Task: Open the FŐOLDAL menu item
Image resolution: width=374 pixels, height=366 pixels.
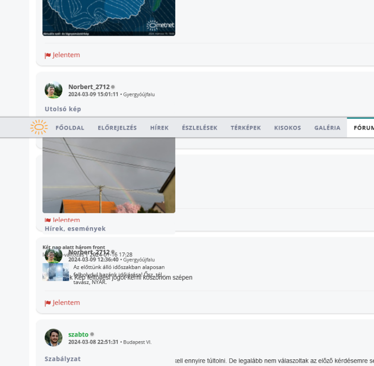Action: pos(70,128)
